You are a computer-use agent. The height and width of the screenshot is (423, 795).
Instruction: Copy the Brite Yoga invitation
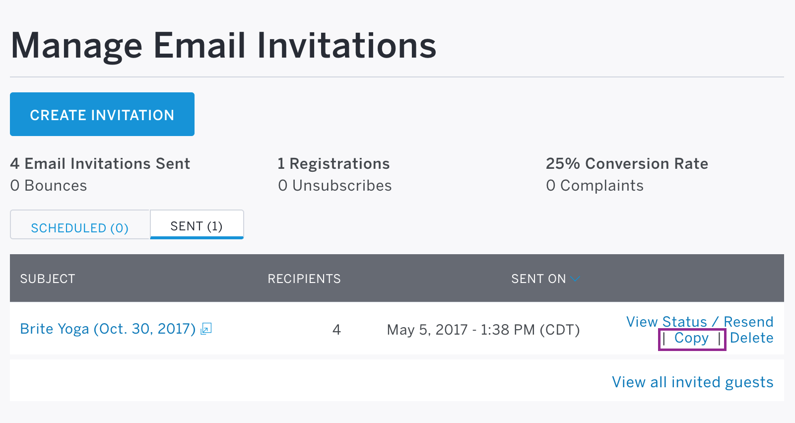coord(691,338)
